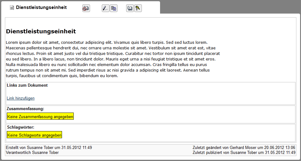Click the Verantwortlich Susanne Tober footer text
This screenshot has height=161, width=301.
tap(32, 152)
